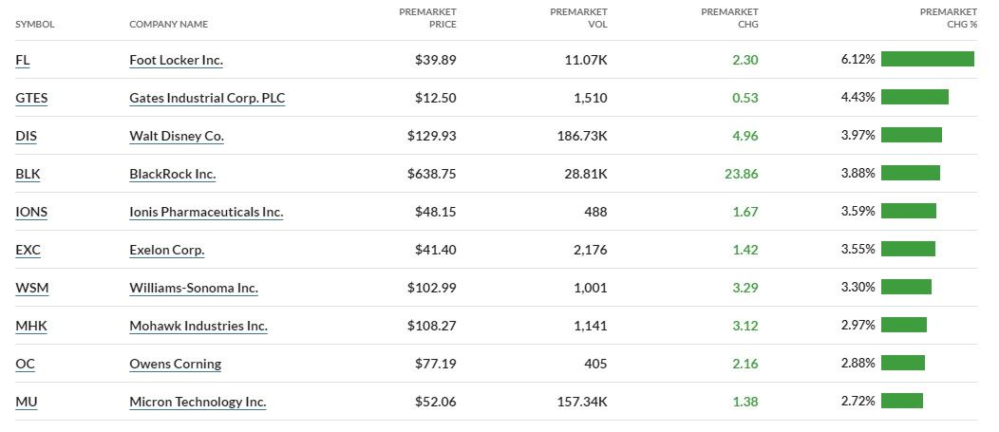Click the Company Name column header
Screen dimensions: 999x432
pos(168,24)
